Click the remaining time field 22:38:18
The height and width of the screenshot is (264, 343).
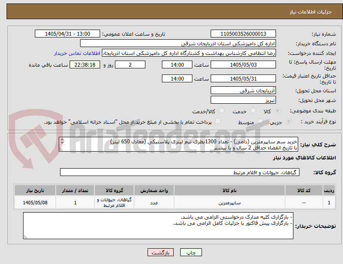pyautogui.click(x=85, y=64)
